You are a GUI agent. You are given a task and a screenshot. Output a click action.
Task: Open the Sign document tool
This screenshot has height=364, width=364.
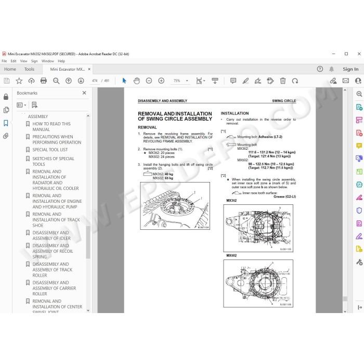tap(258, 81)
